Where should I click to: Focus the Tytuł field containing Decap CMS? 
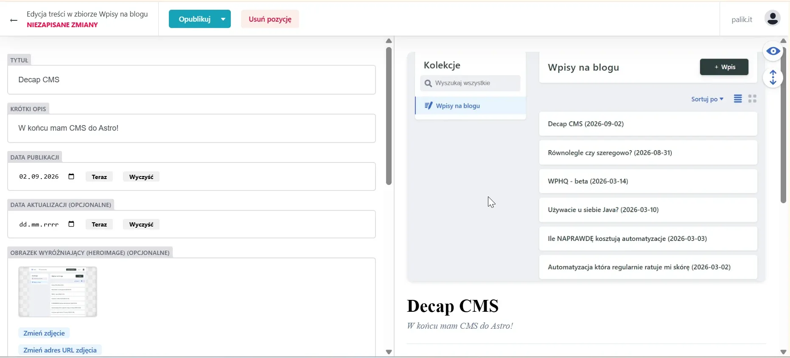coord(191,80)
